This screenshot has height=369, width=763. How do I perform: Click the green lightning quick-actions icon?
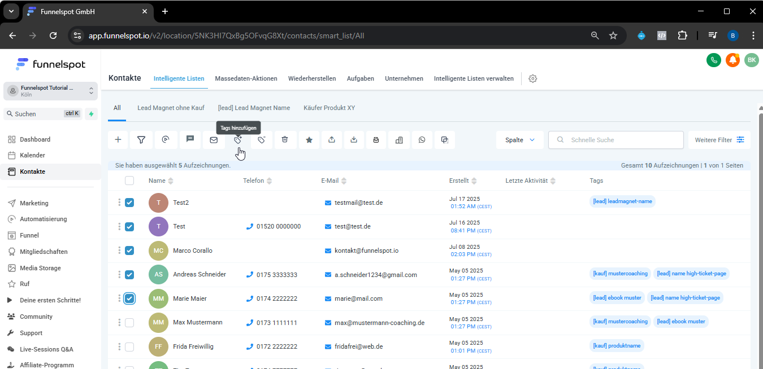pos(91,114)
